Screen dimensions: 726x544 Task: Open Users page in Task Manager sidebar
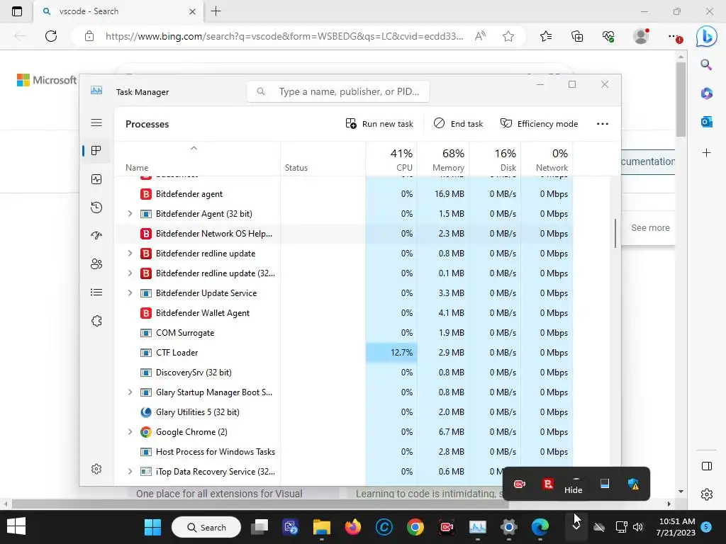coord(96,264)
